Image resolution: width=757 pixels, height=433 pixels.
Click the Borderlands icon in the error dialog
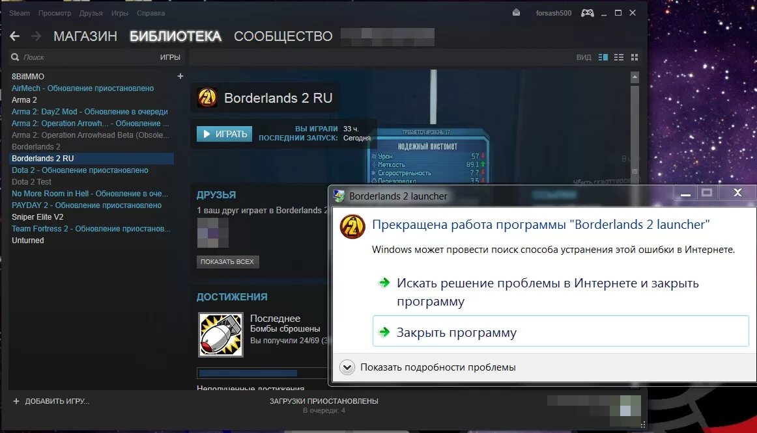click(352, 227)
